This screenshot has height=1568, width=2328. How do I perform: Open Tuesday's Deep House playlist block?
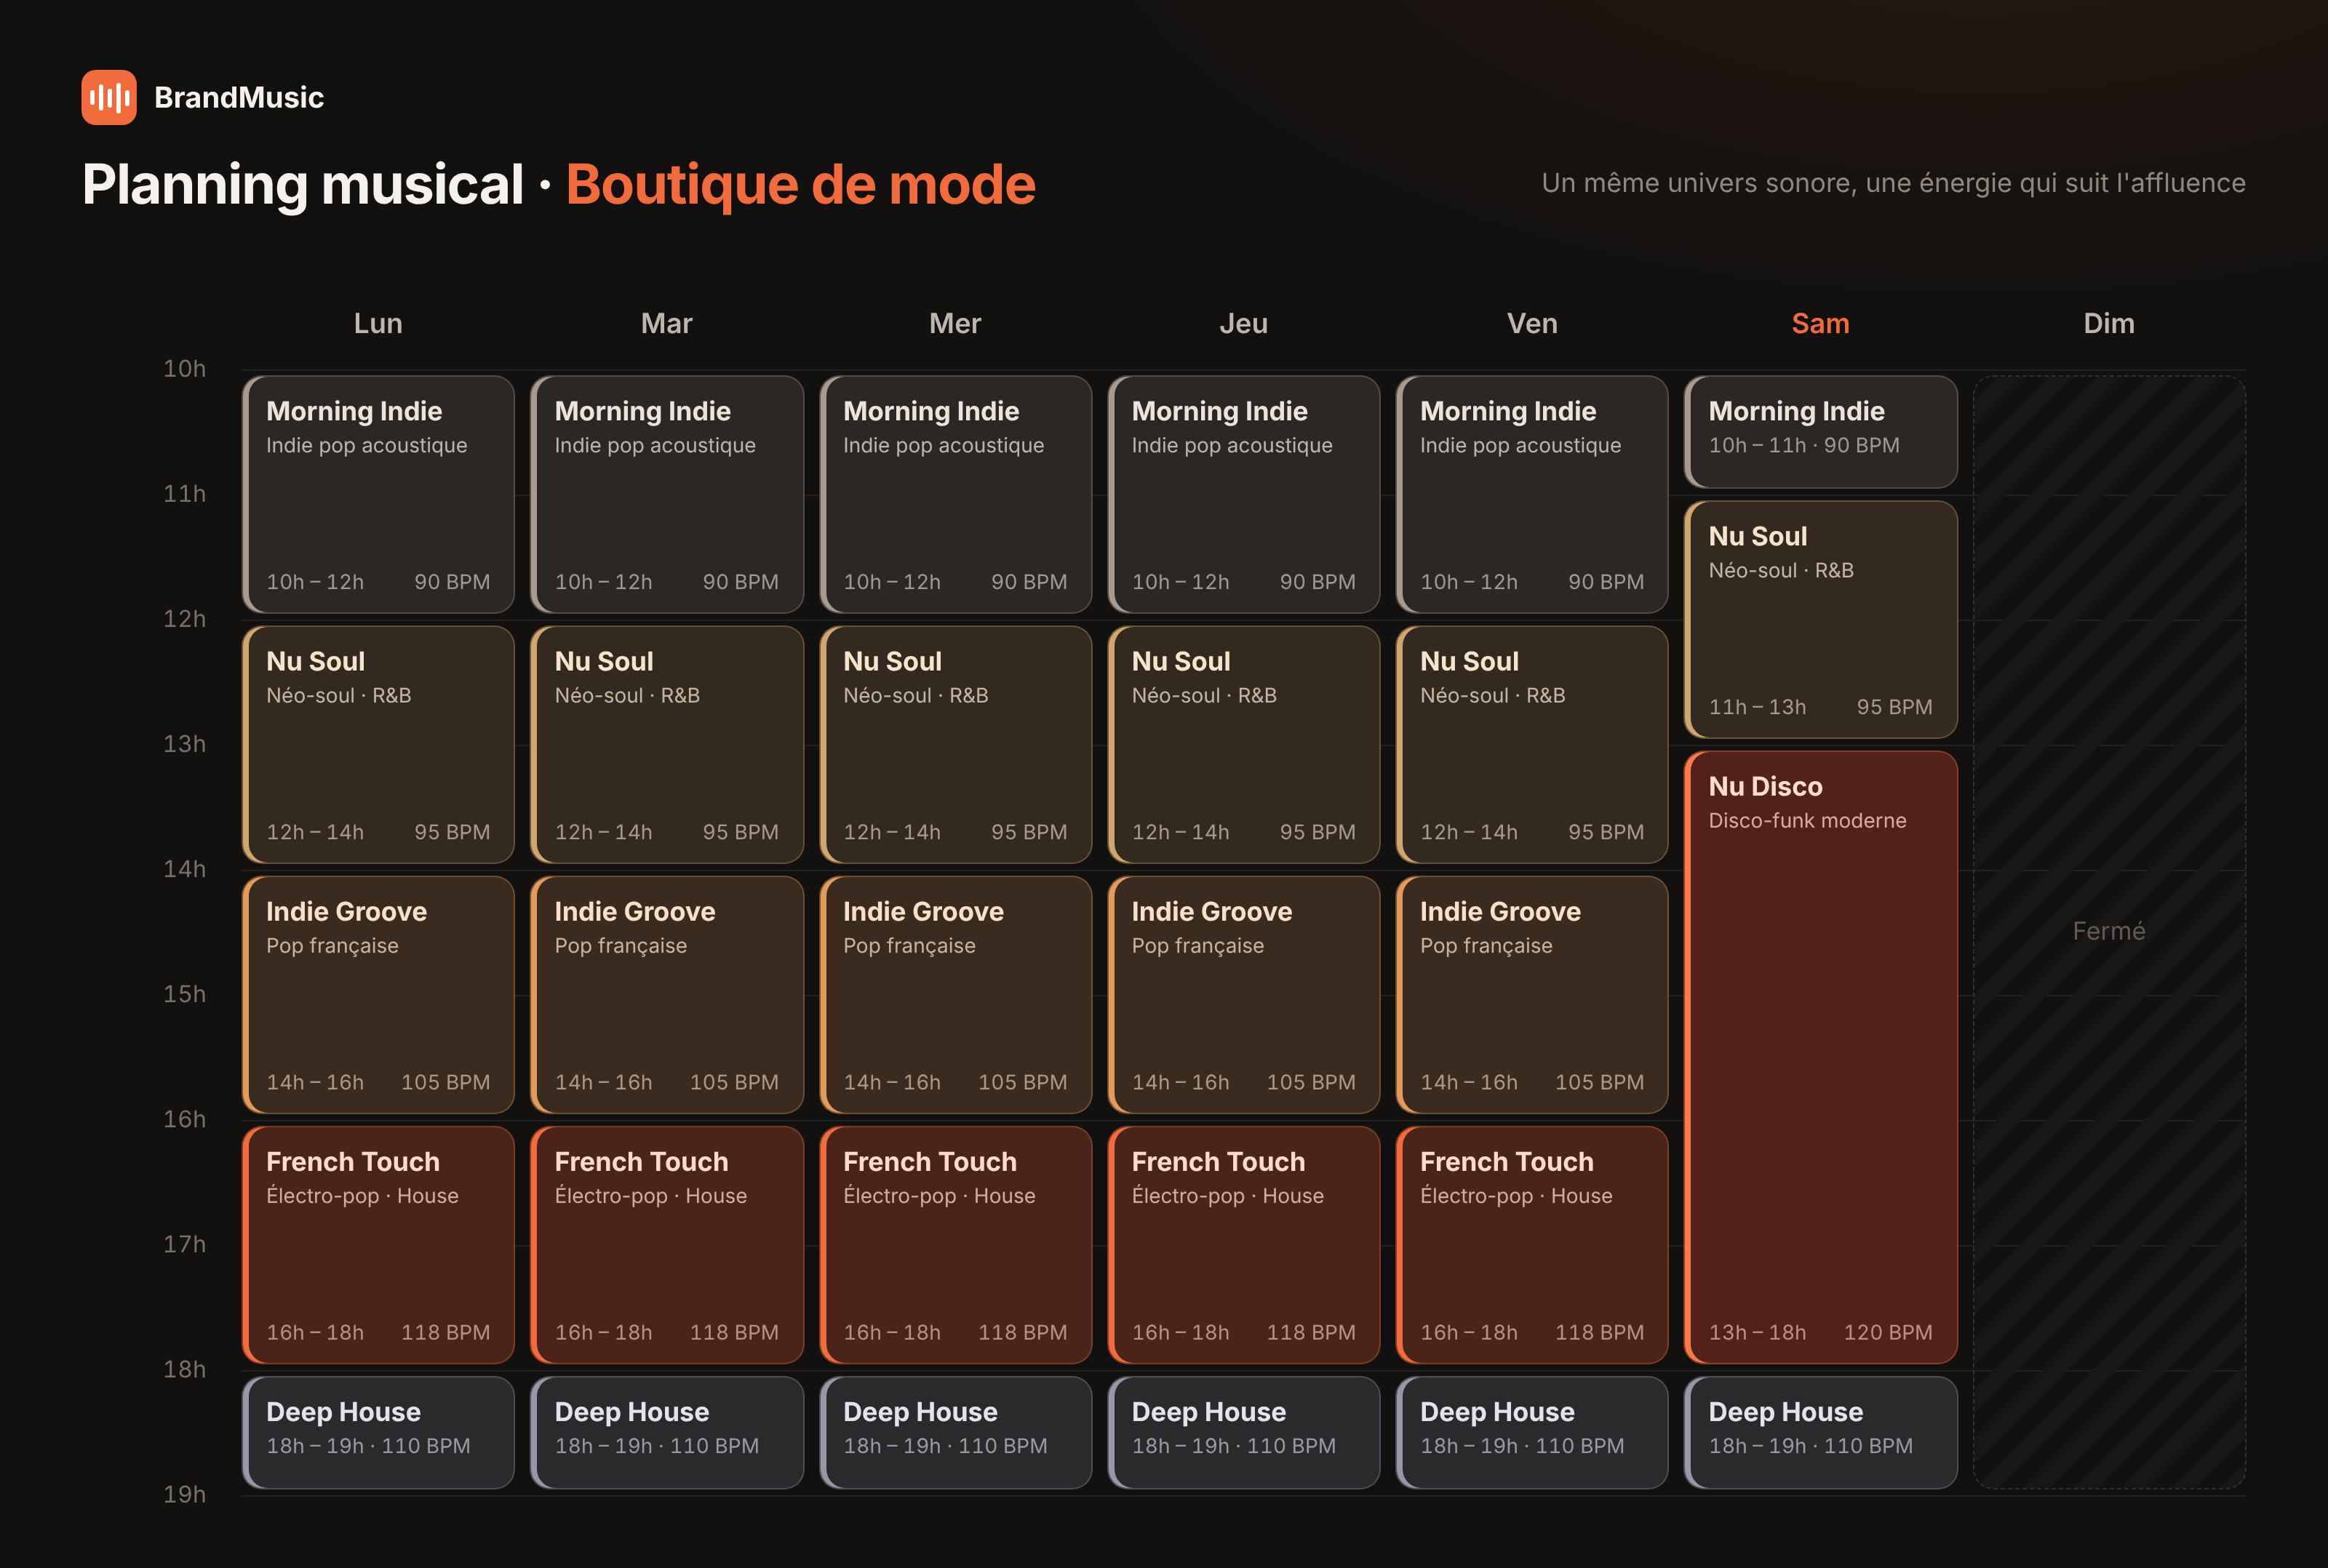click(x=667, y=1432)
